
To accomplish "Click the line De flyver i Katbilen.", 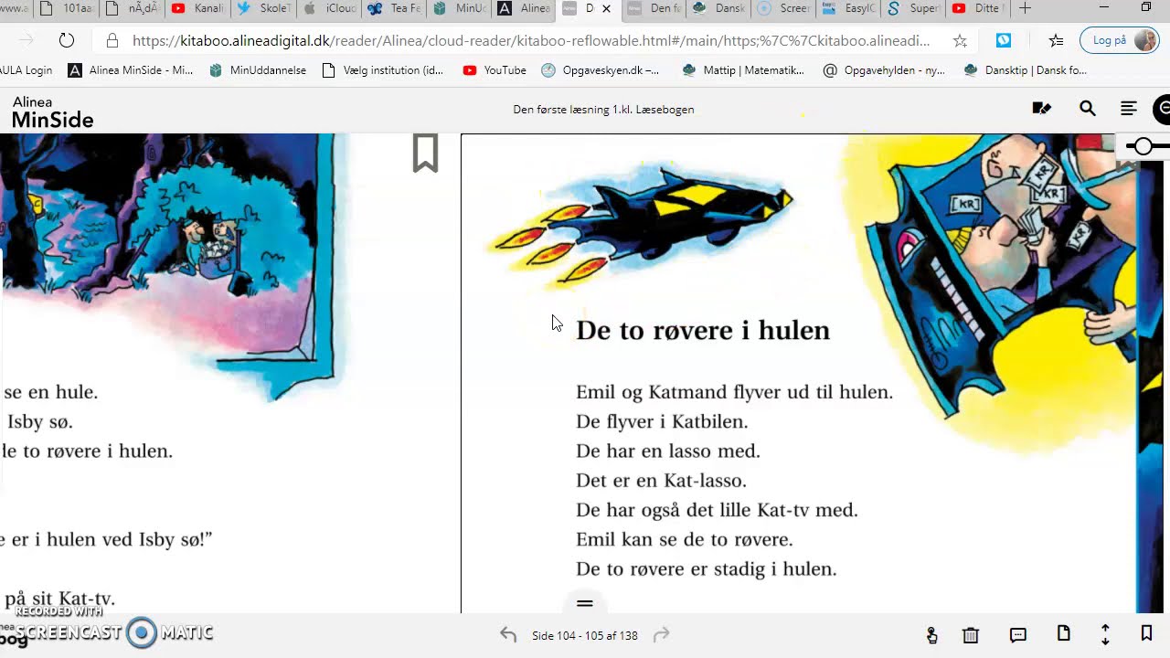I will 662,421.
